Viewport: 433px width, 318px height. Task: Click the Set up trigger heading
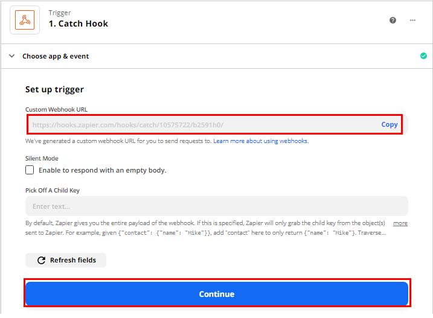54,89
